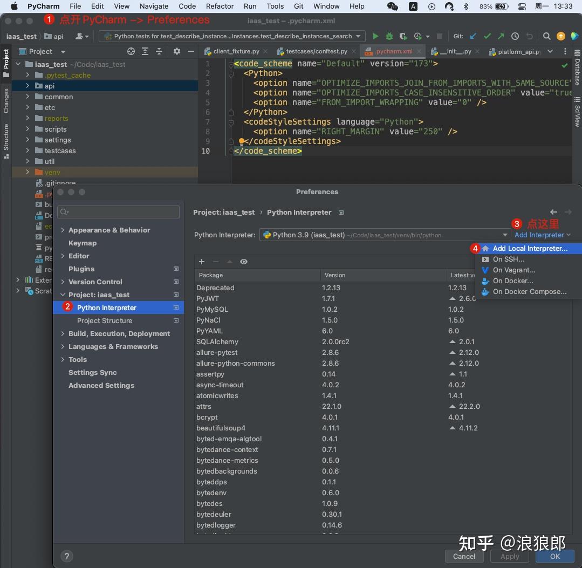Show Git history clock icon
Image resolution: width=582 pixels, height=568 pixels.
(515, 36)
